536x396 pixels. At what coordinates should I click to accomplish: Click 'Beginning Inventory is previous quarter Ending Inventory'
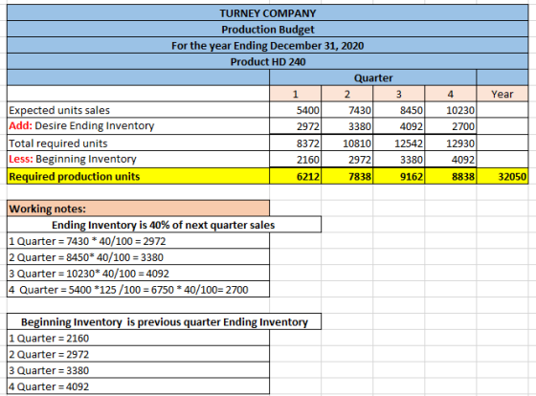pos(164,321)
